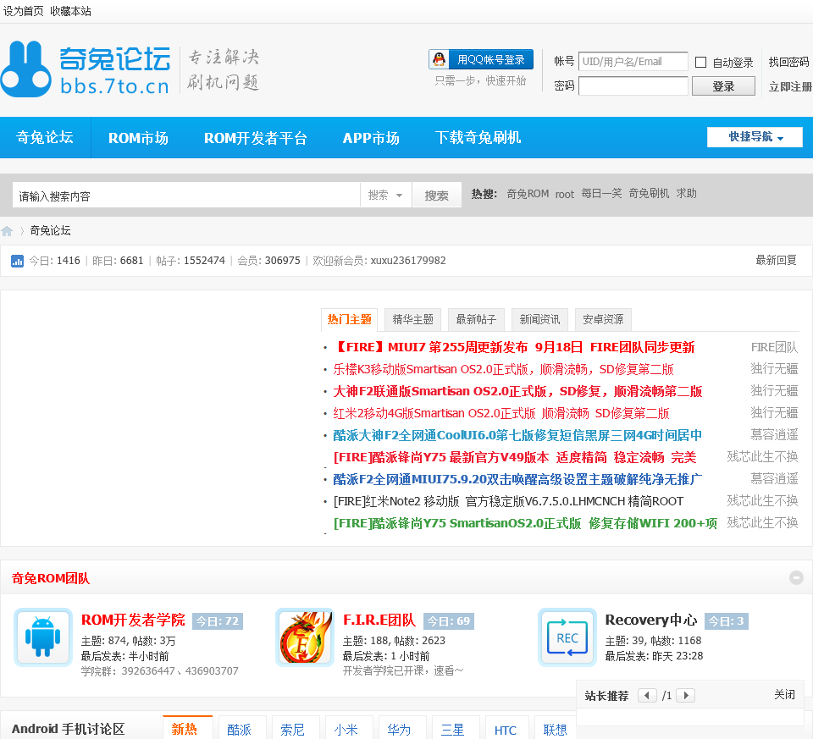This screenshot has width=813, height=739.
Task: Open the 酷派大神F2全网通CoolUI6.0 thread
Action: [x=517, y=435]
